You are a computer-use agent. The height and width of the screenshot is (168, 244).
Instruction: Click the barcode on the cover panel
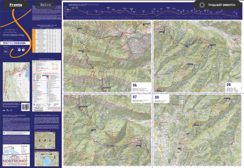pyautogui.click(x=25, y=107)
